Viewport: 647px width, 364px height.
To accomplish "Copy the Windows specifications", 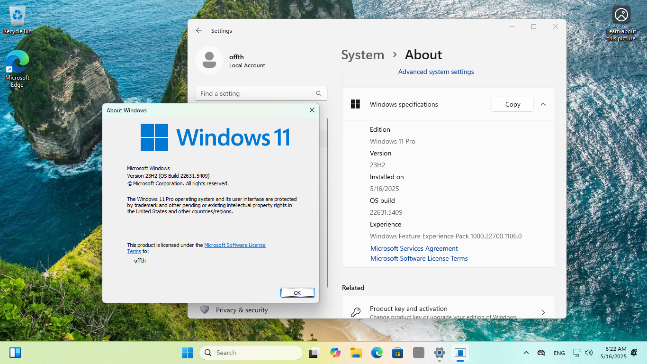I will (x=512, y=104).
